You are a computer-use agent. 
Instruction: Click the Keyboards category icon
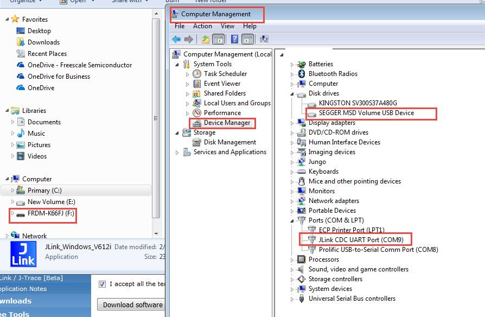click(x=301, y=172)
